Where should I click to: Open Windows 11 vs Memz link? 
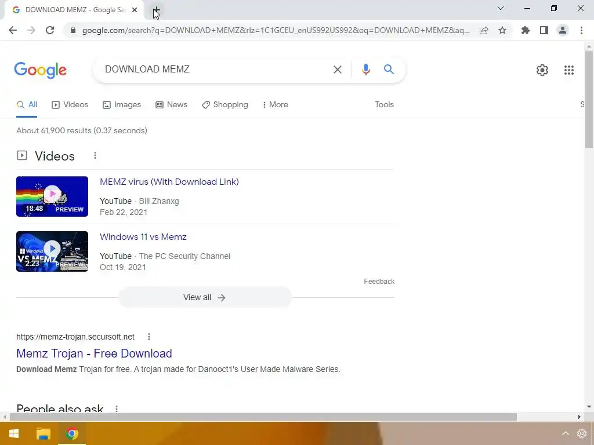tap(143, 237)
